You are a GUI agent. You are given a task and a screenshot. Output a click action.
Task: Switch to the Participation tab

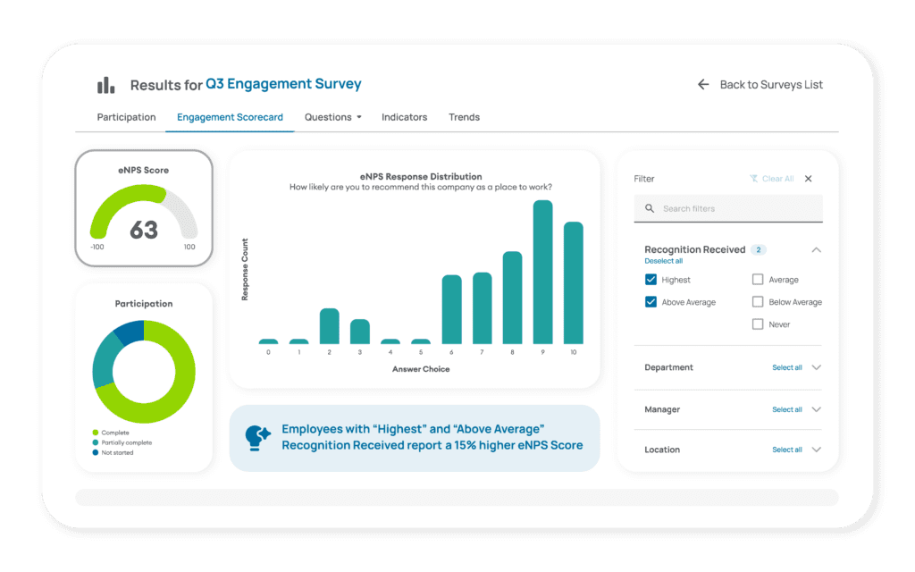point(126,117)
